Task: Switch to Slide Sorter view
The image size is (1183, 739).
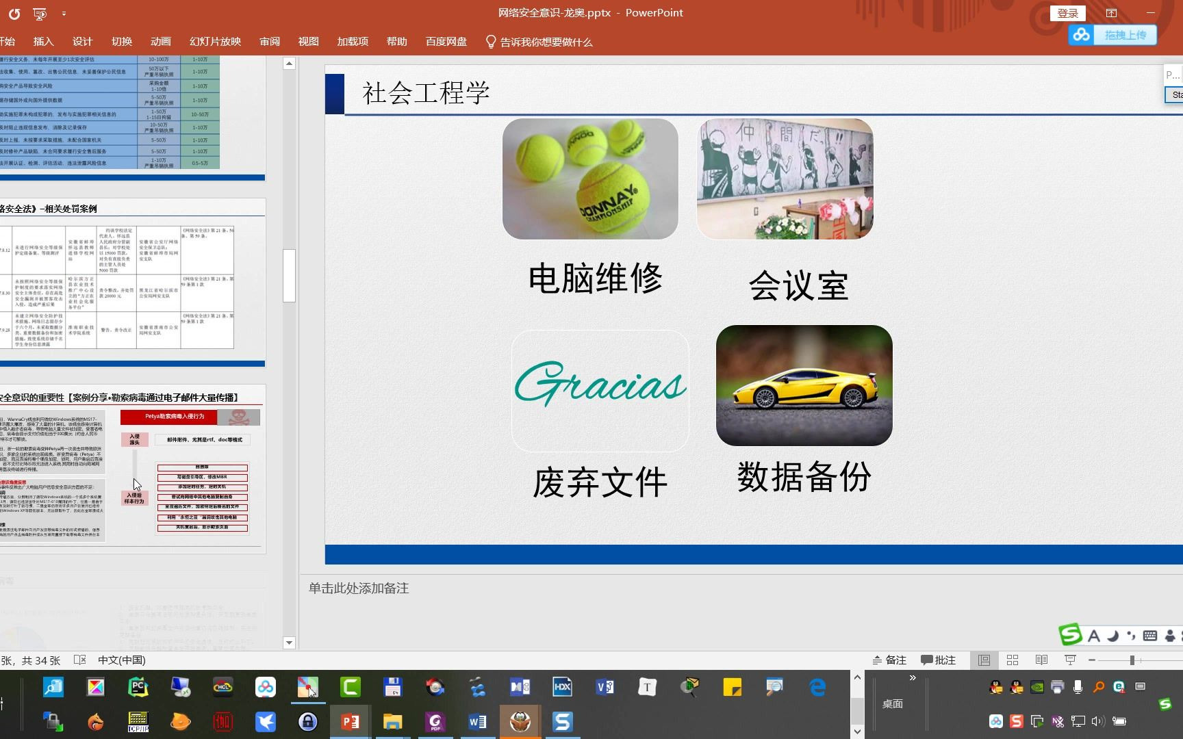Action: [1013, 660]
